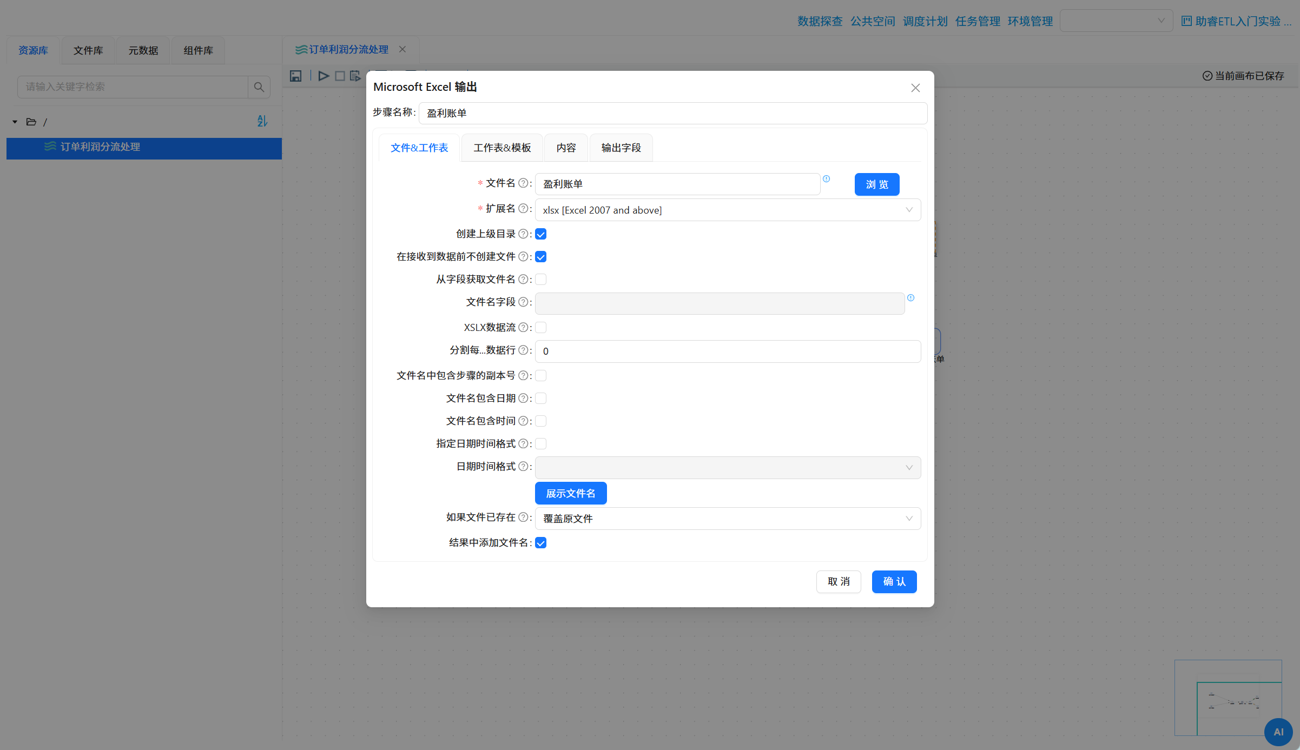
Task: Run the flow with the play icon
Action: click(x=324, y=76)
